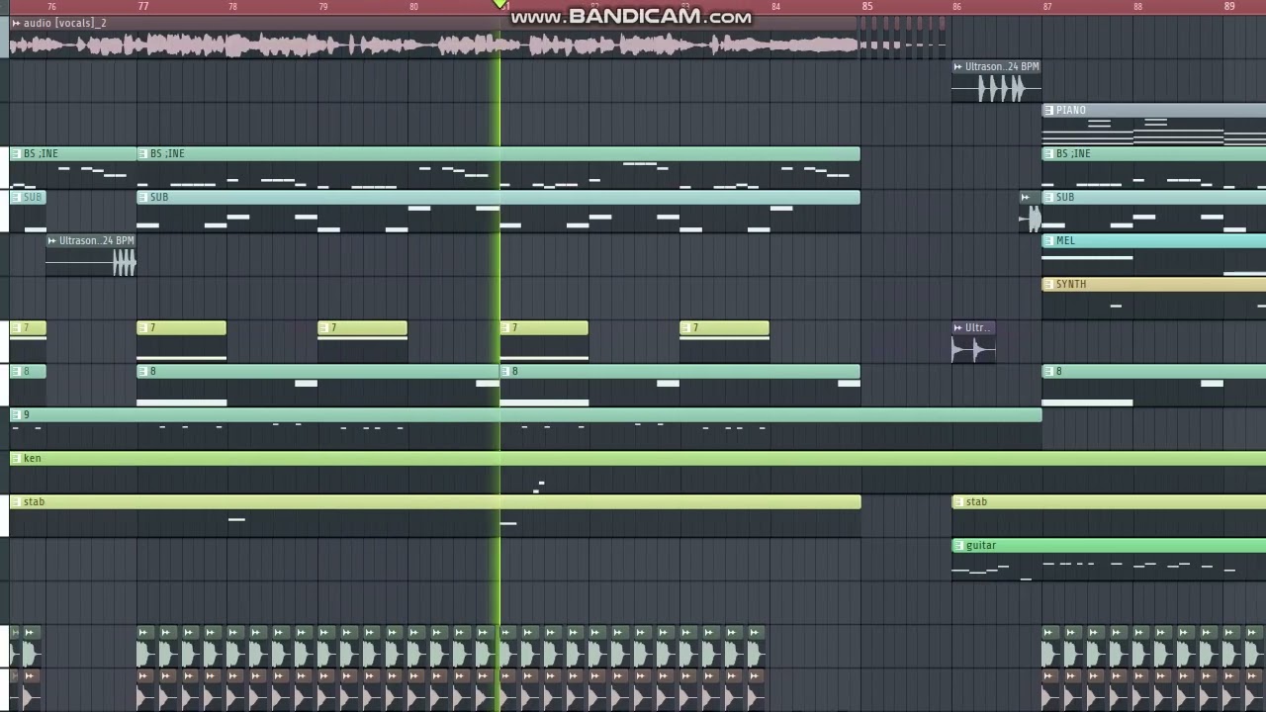Open the MEL pattern clip menu icon

tap(1048, 240)
